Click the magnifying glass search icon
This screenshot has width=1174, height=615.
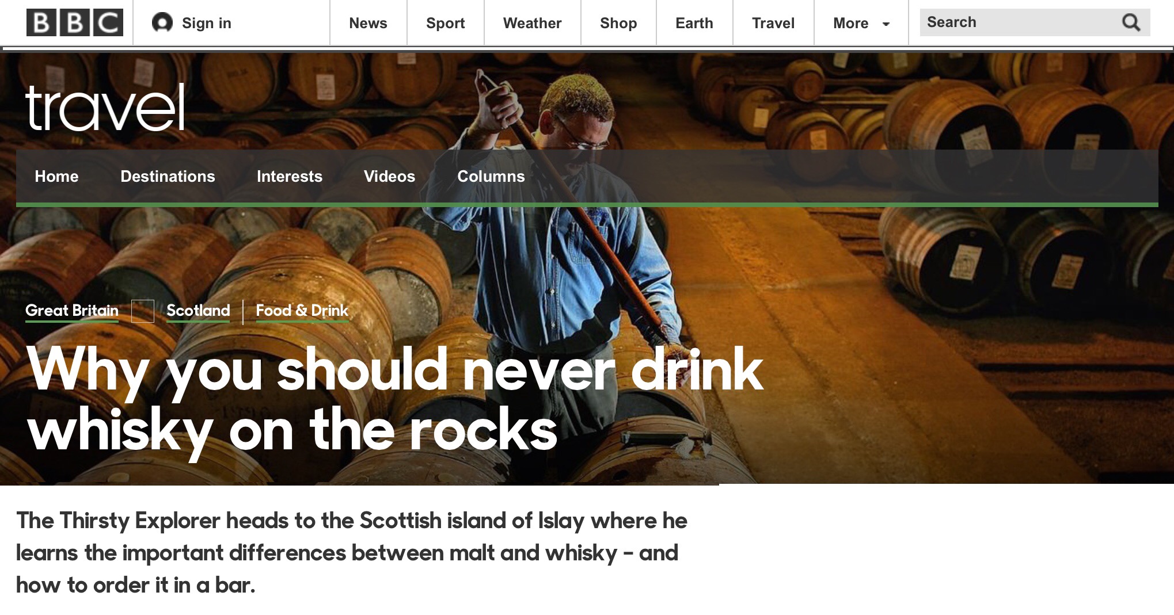[1131, 22]
